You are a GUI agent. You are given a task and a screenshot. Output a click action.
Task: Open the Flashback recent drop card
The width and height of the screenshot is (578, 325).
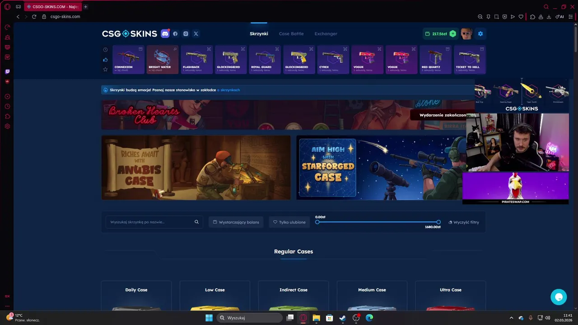click(x=196, y=60)
